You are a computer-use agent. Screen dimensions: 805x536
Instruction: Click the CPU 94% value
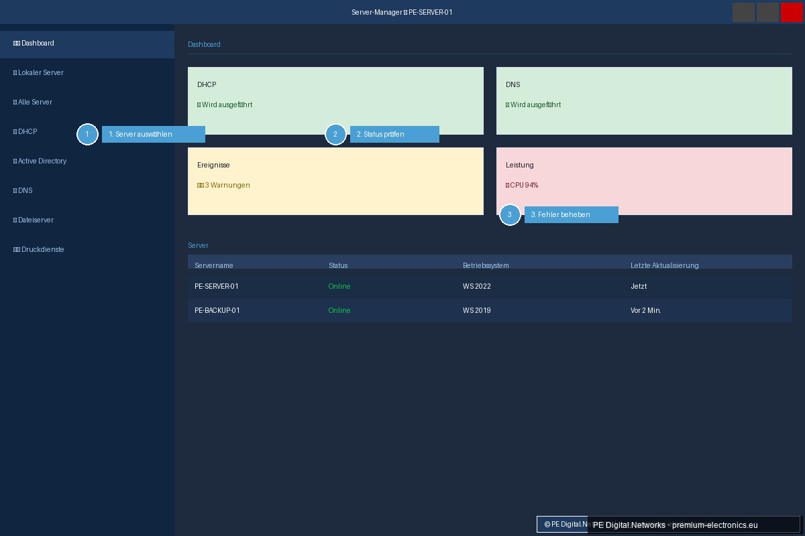click(x=522, y=186)
